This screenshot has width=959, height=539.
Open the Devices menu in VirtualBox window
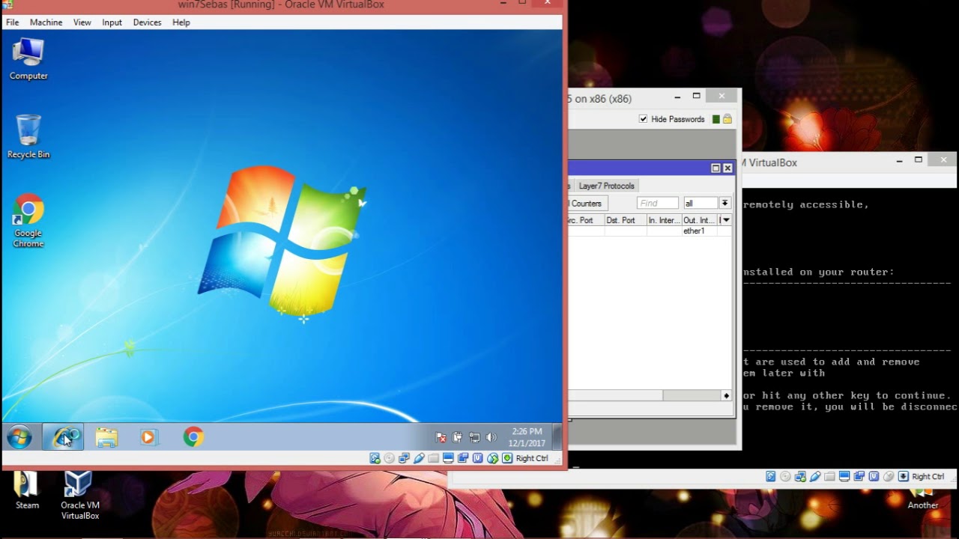pos(147,22)
